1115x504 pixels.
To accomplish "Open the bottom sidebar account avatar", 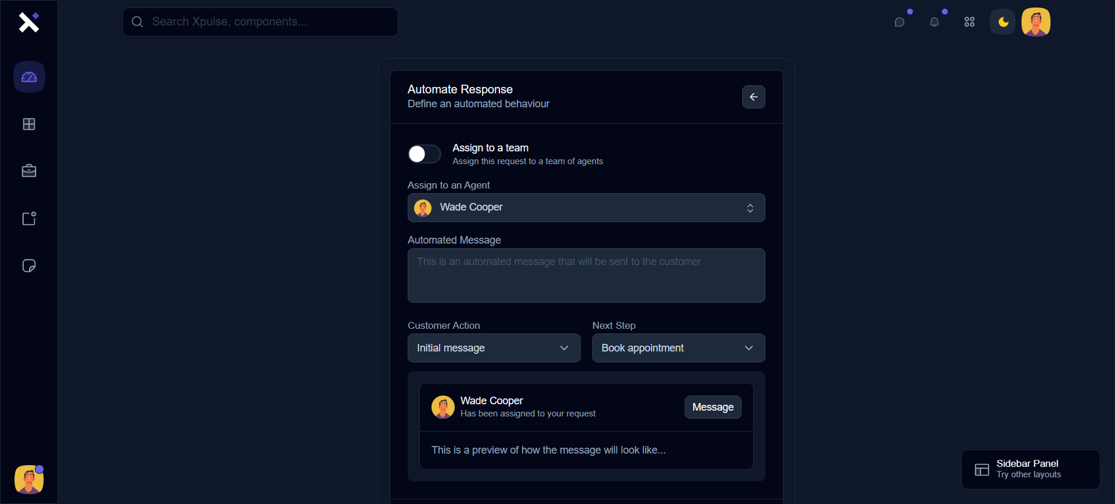I will click(x=29, y=480).
